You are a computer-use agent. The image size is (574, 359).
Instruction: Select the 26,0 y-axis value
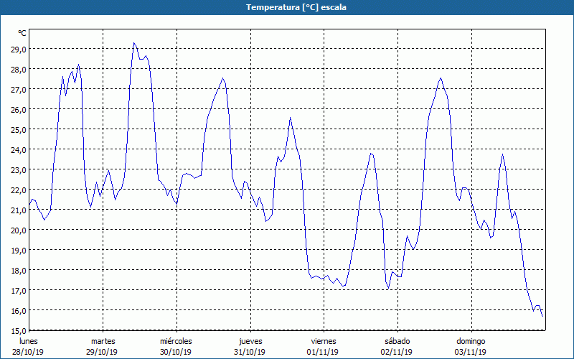point(19,110)
